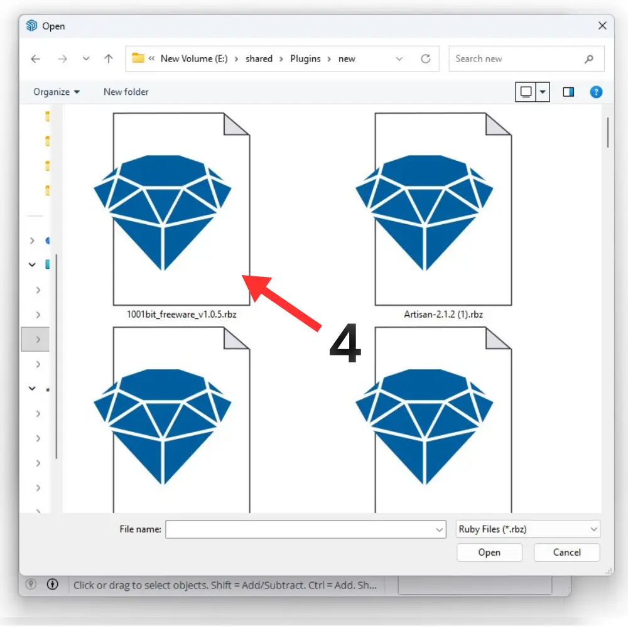Screen dimensions: 628x628
Task: Open the Organize menu
Action: pyautogui.click(x=57, y=92)
